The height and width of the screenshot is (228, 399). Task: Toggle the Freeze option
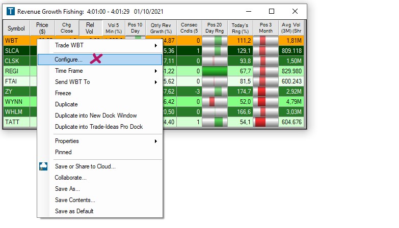(x=63, y=93)
